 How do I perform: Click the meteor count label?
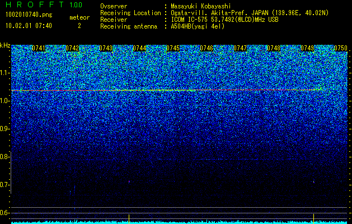point(79,17)
